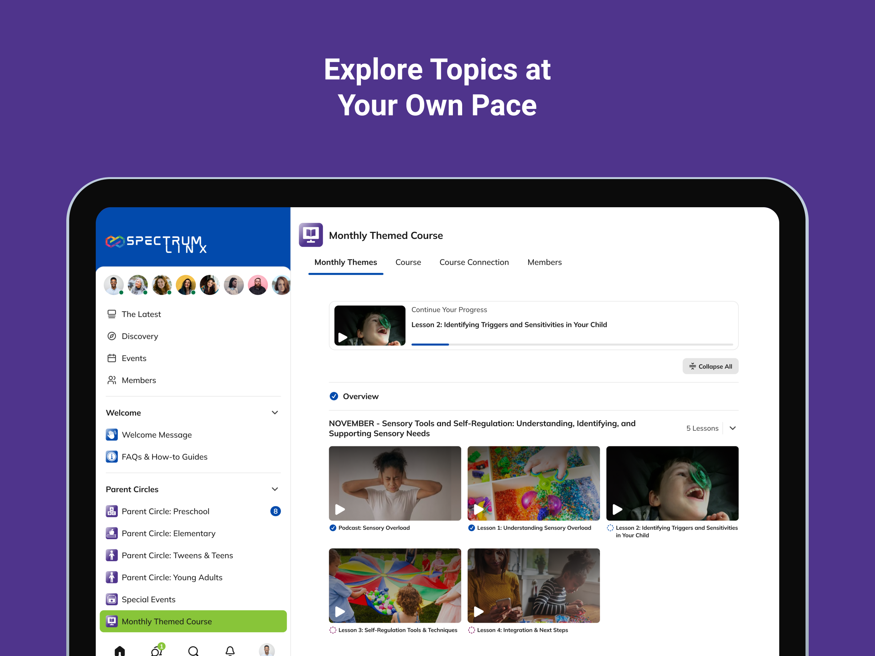The width and height of the screenshot is (875, 656).
Task: Toggle completion for Podcast: Sensory Overload
Action: (x=333, y=528)
